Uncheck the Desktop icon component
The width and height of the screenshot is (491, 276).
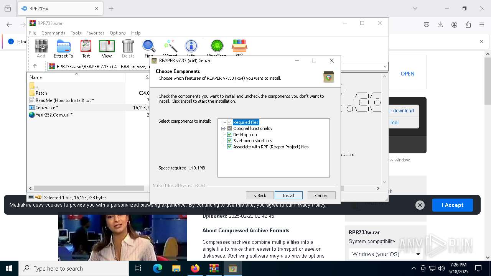(x=230, y=135)
